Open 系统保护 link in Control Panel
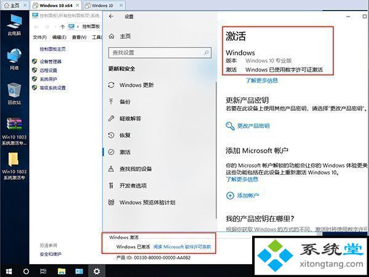The height and width of the screenshot is (277, 369). pos(48,79)
